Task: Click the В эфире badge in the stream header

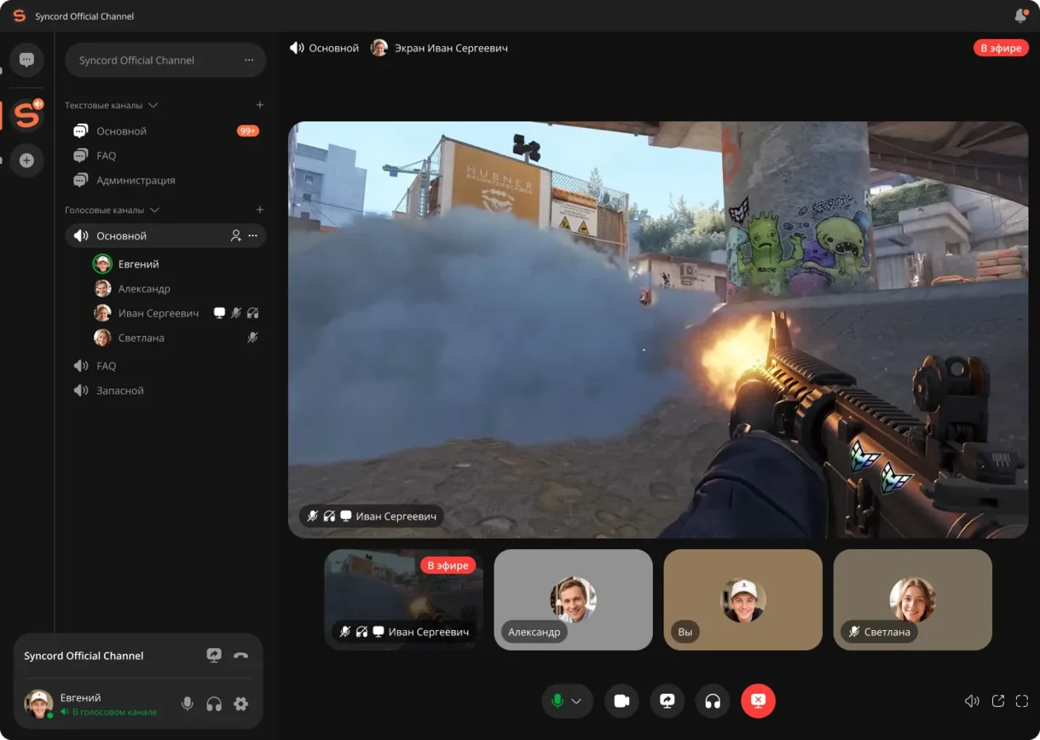Action: pos(1001,49)
